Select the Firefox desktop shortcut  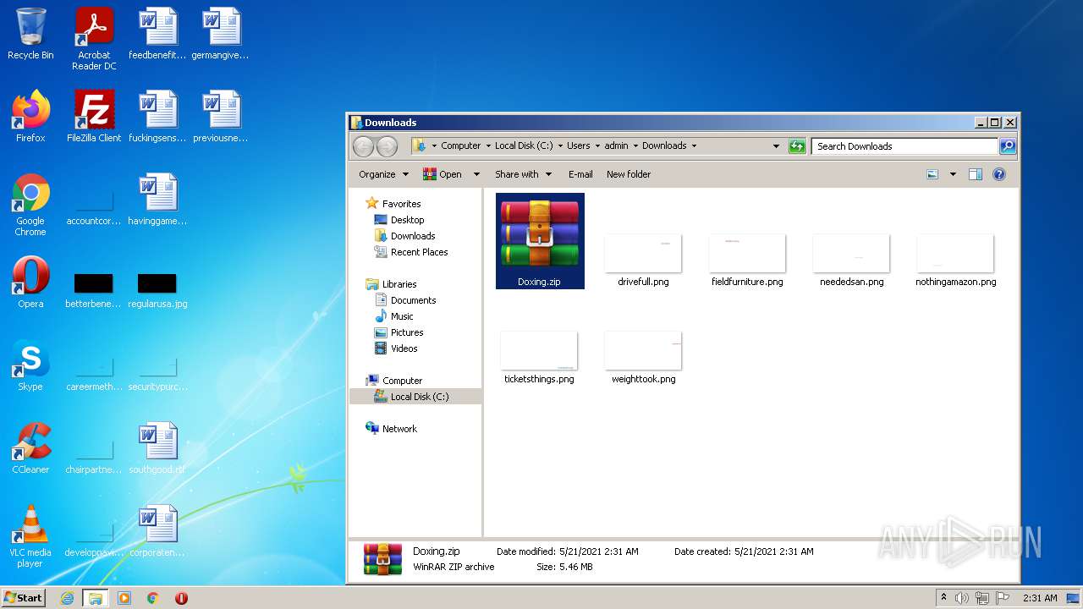click(x=30, y=116)
